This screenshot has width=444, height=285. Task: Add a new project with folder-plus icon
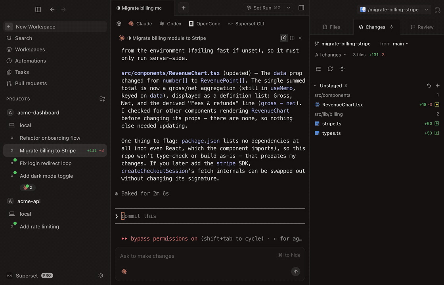[102, 99]
